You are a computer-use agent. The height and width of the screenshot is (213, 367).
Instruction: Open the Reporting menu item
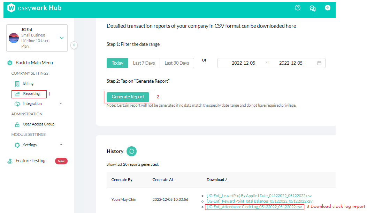tap(31, 93)
